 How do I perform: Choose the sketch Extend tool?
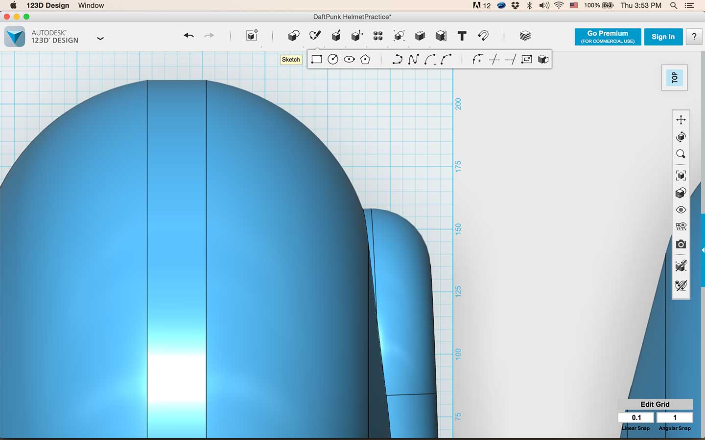pyautogui.click(x=510, y=59)
